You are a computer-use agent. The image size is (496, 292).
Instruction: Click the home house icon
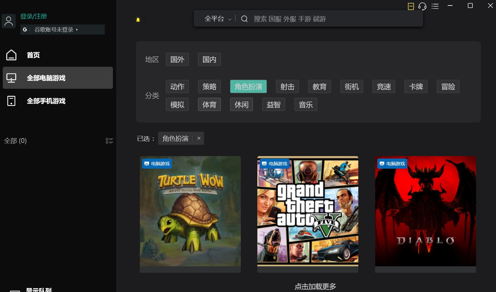pyautogui.click(x=11, y=55)
